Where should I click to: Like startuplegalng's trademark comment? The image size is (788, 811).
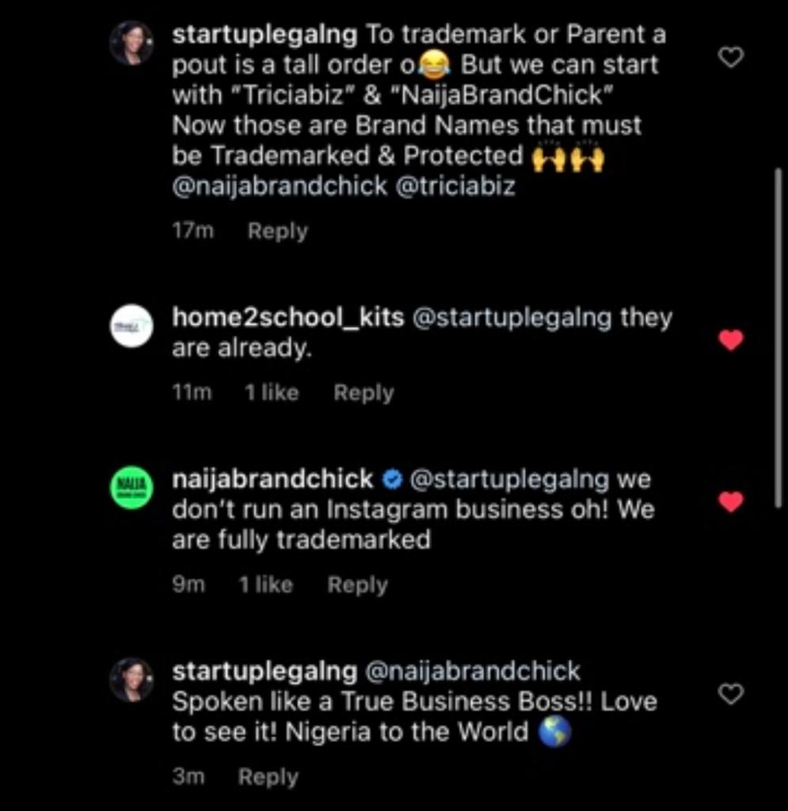click(730, 57)
